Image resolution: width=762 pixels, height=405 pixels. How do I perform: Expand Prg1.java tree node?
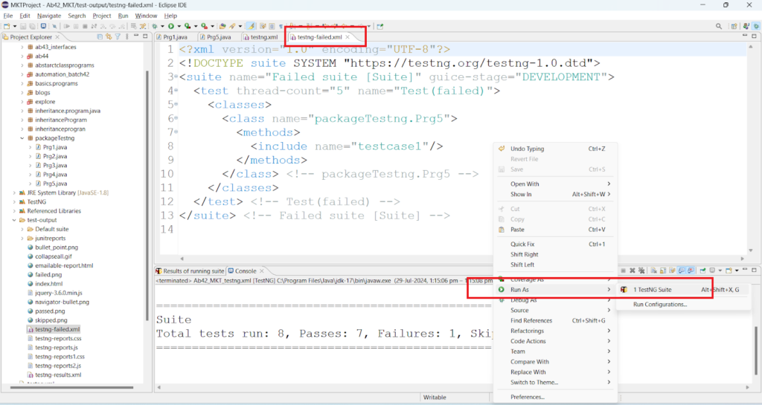(x=30, y=147)
